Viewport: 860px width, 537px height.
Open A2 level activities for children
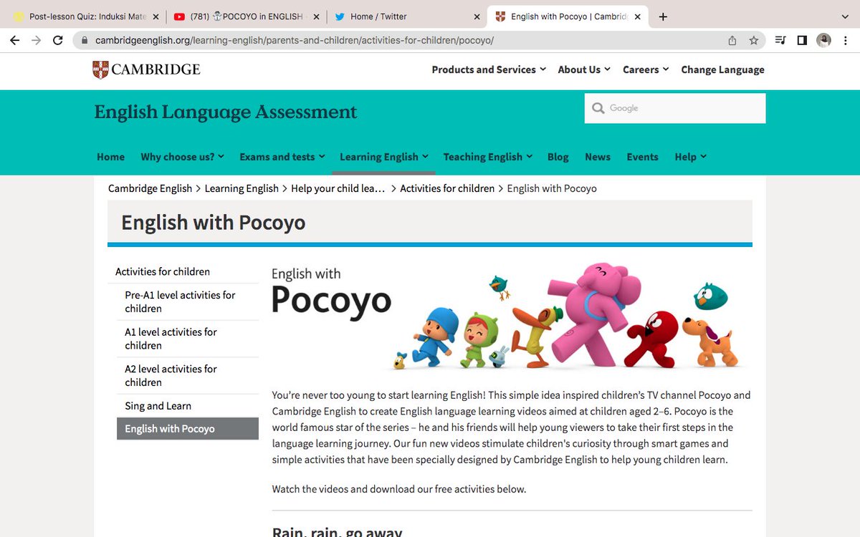pyautogui.click(x=171, y=375)
